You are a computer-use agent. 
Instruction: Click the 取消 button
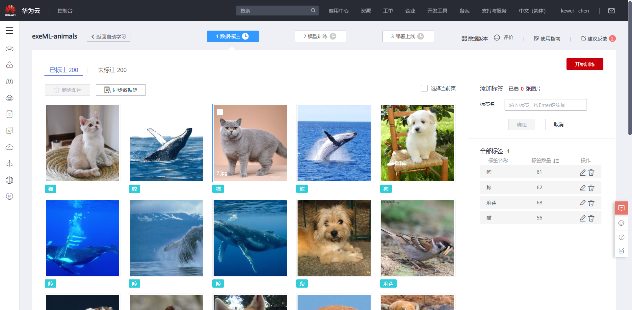[x=559, y=124]
